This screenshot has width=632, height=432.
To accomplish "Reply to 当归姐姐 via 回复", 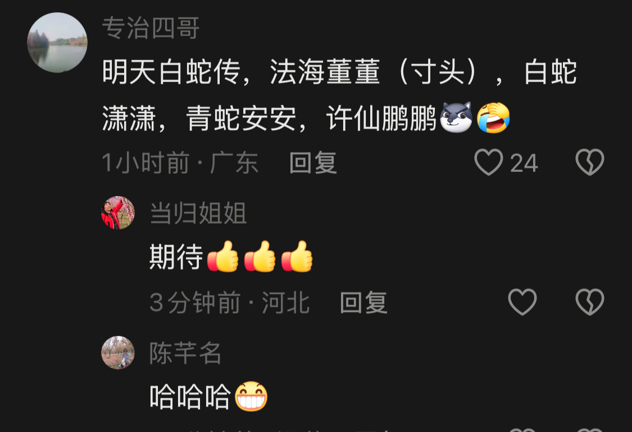I will click(363, 302).
